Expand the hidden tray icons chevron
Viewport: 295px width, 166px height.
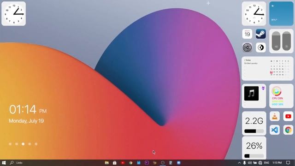[239, 163]
